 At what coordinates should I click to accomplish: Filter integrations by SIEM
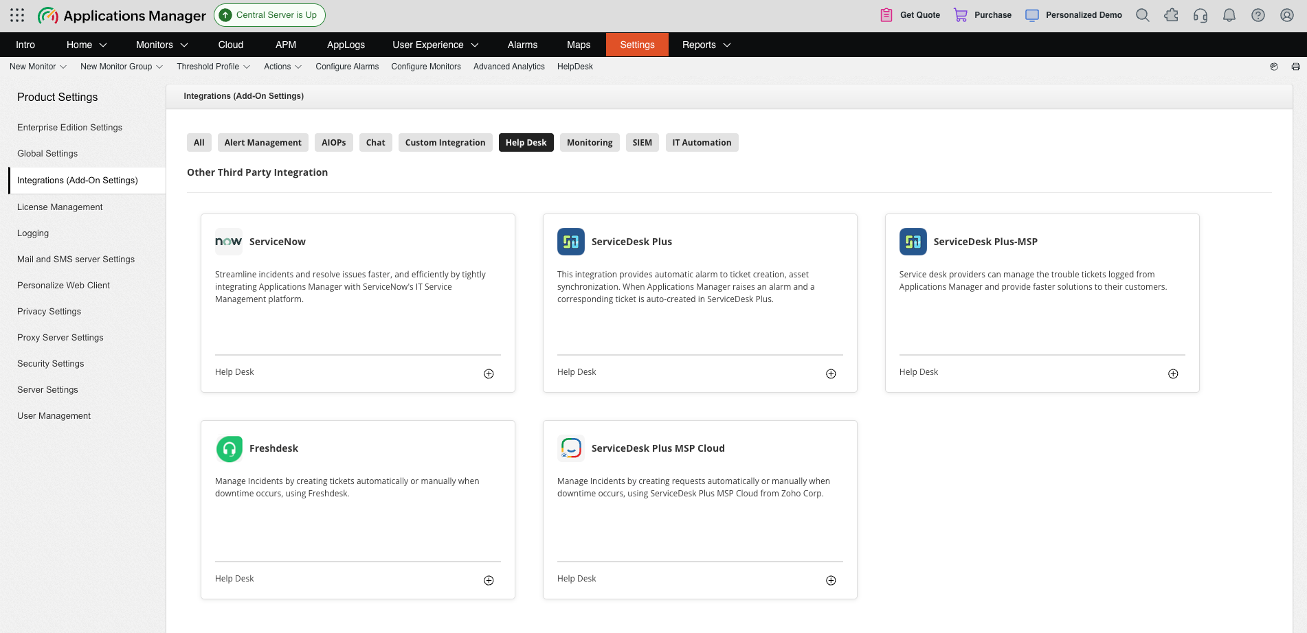pyautogui.click(x=643, y=143)
